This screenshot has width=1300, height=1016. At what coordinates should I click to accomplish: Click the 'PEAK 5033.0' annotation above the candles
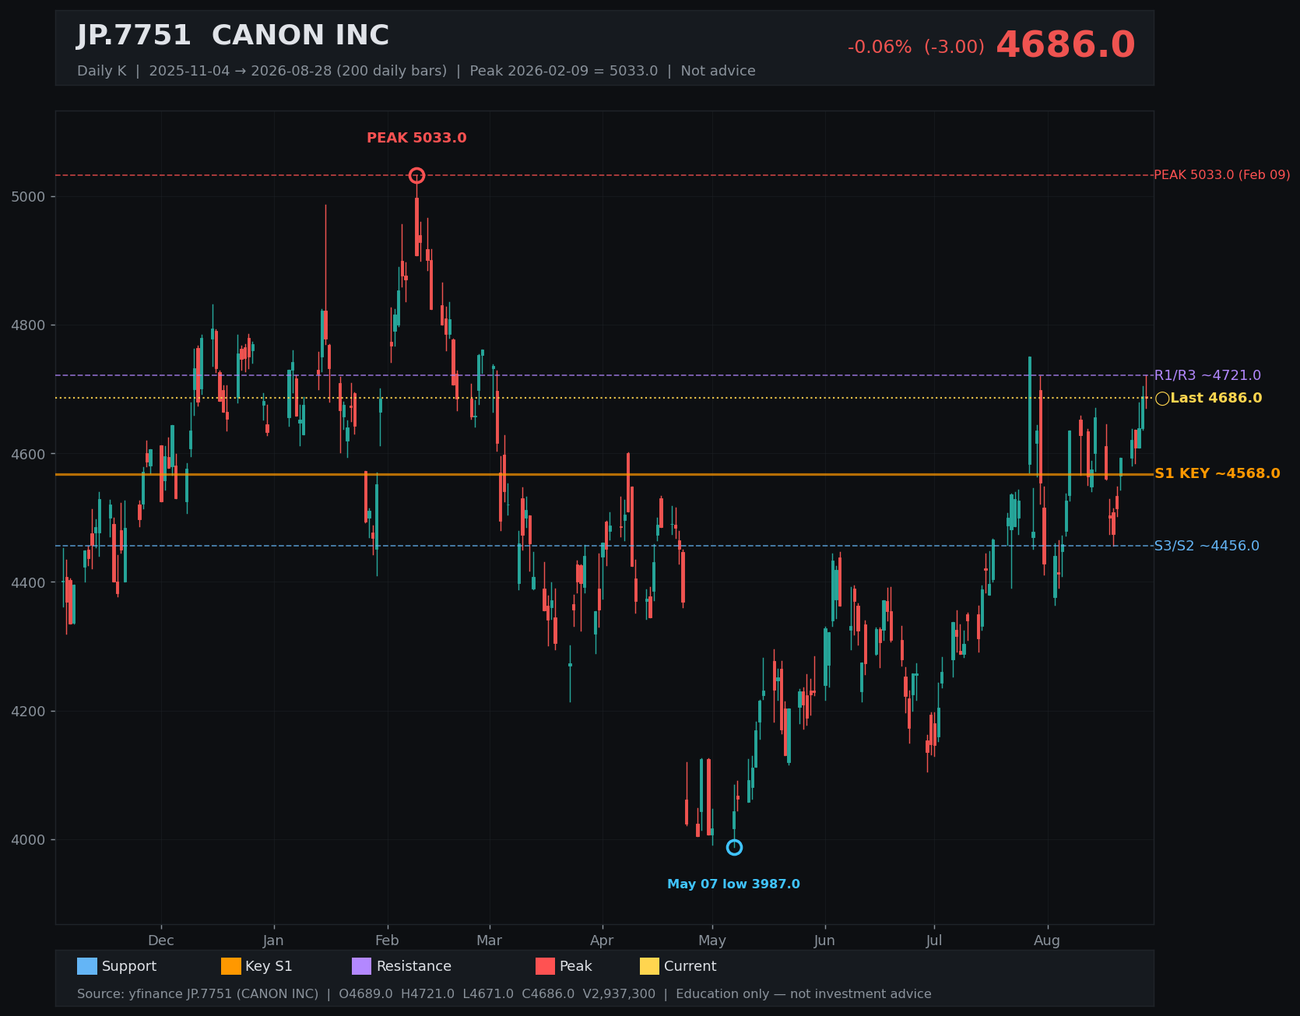coord(416,138)
